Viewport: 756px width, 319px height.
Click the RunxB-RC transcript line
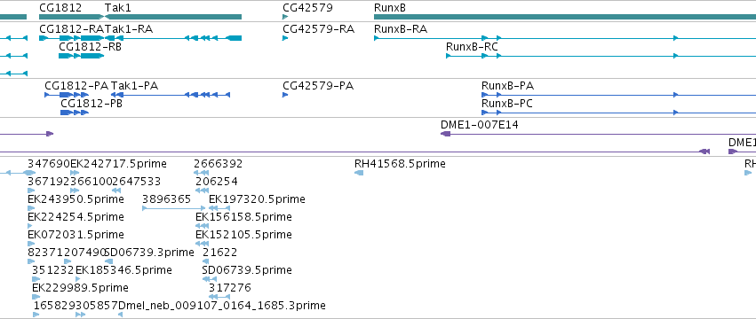click(601, 56)
